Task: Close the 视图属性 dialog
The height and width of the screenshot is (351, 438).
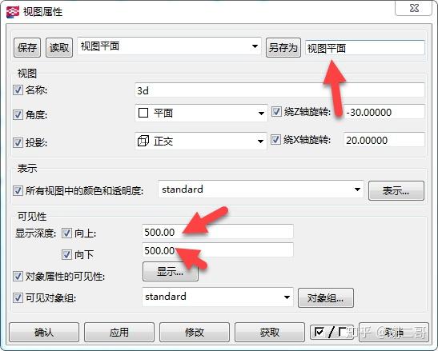Action: click(x=414, y=8)
